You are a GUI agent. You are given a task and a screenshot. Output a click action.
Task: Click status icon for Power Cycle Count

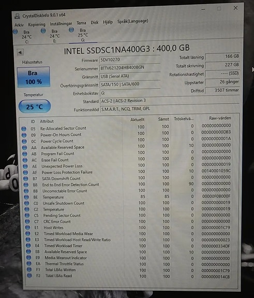click(24, 141)
